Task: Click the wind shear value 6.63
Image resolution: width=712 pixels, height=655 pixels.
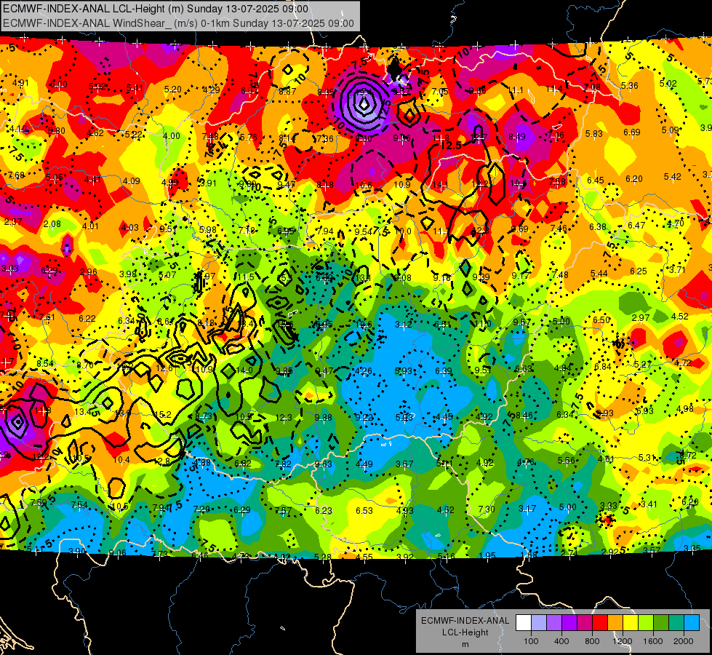Action: click(523, 369)
